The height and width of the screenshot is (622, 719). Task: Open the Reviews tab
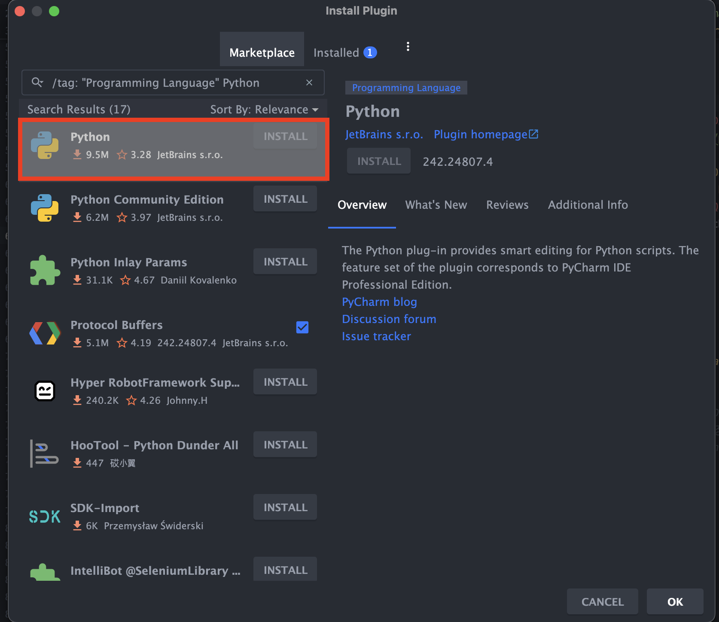coord(507,205)
